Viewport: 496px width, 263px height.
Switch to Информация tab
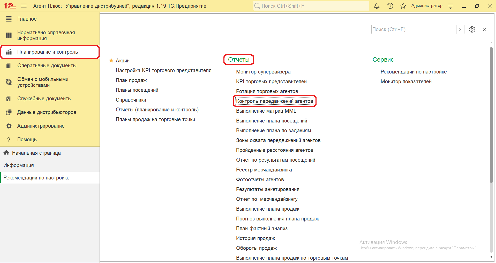[x=50, y=165]
